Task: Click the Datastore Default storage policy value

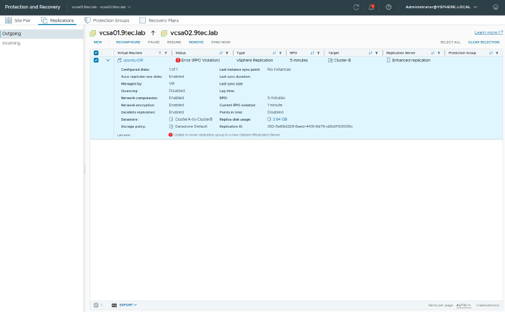Action: pos(191,127)
